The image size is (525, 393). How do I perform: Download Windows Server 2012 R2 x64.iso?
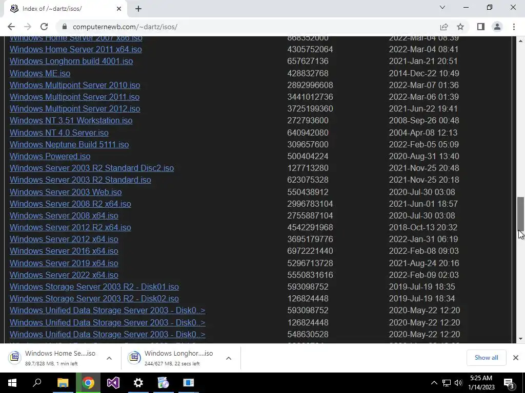(70, 227)
